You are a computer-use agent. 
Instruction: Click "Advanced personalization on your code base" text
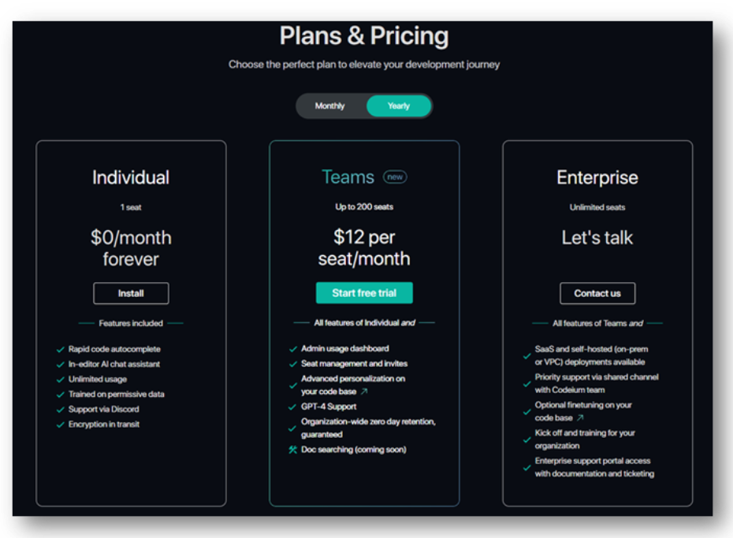click(352, 379)
